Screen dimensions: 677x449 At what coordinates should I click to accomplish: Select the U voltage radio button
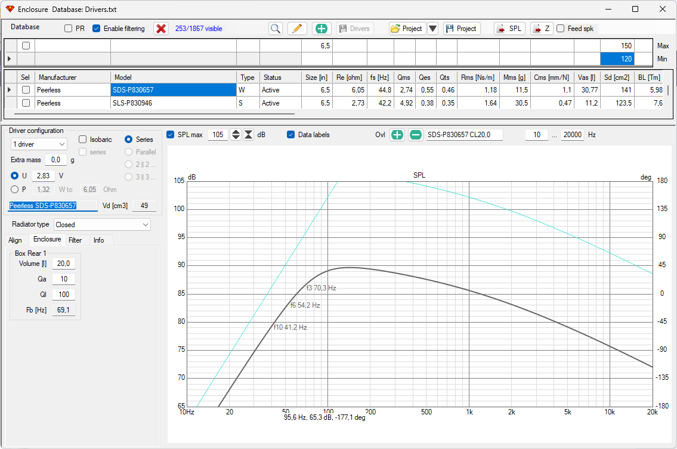[15, 176]
